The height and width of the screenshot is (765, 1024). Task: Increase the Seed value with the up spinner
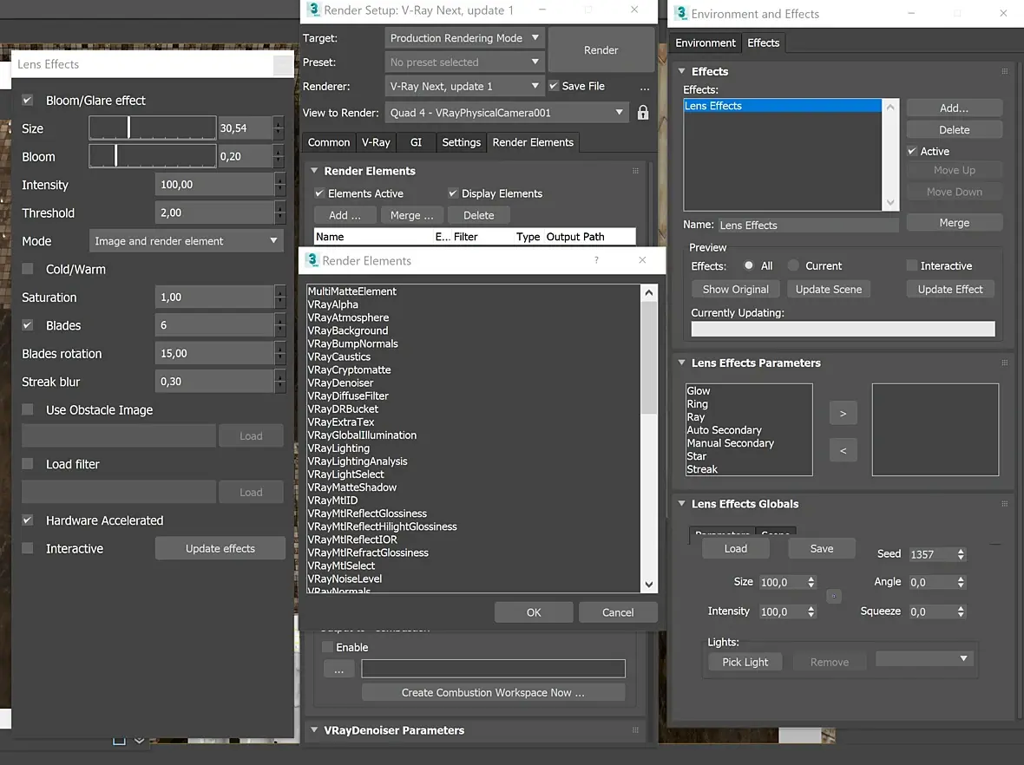pyautogui.click(x=961, y=551)
